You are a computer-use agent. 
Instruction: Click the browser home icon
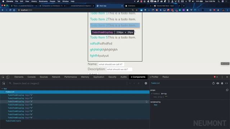coord(14,10)
